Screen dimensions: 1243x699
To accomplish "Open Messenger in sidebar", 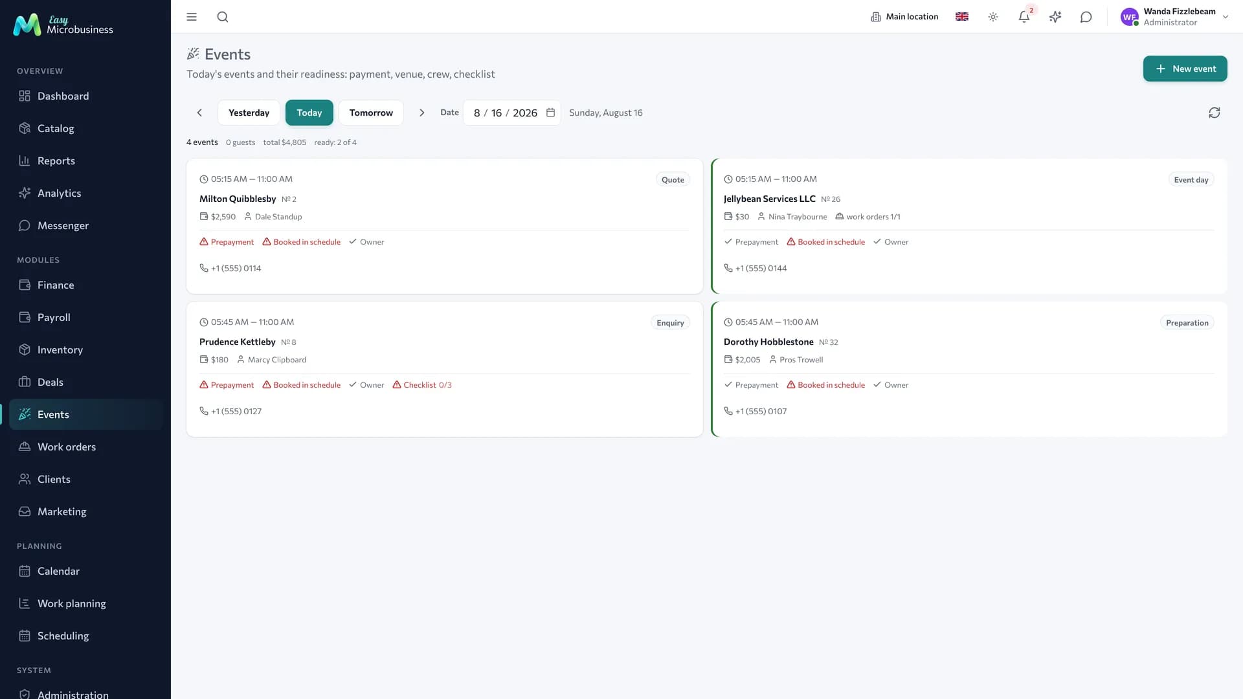I will click(x=85, y=225).
